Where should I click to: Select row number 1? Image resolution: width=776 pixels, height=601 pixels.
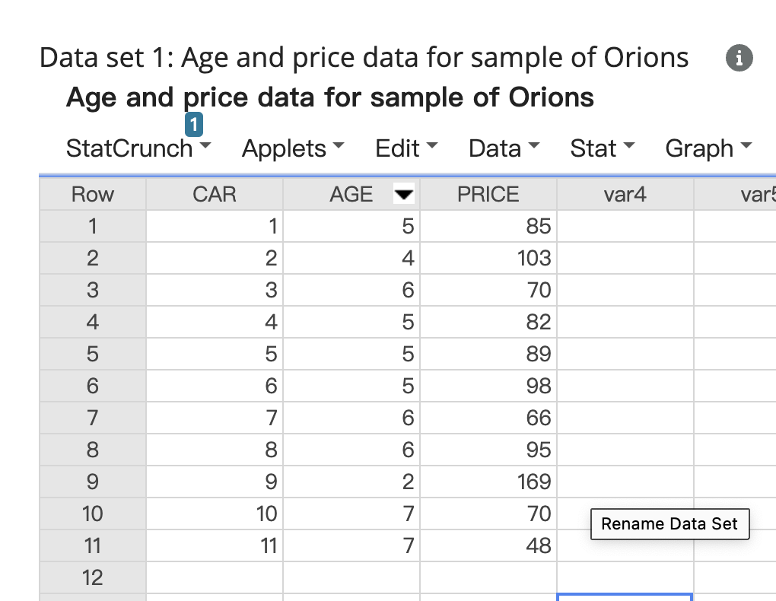click(93, 226)
